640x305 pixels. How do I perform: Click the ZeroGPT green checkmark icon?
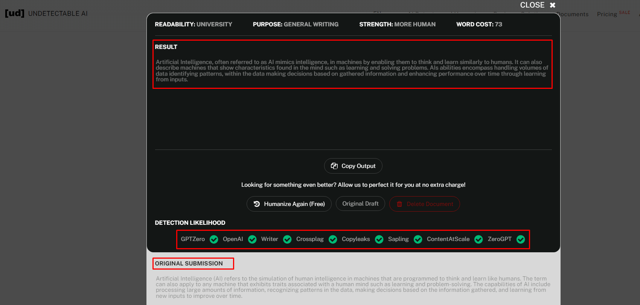[521, 239]
